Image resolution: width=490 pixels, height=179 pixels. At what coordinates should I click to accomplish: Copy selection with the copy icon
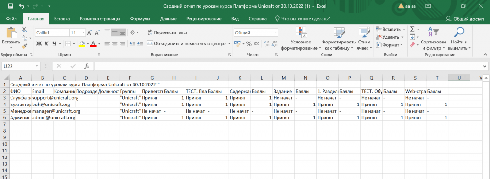(24, 38)
